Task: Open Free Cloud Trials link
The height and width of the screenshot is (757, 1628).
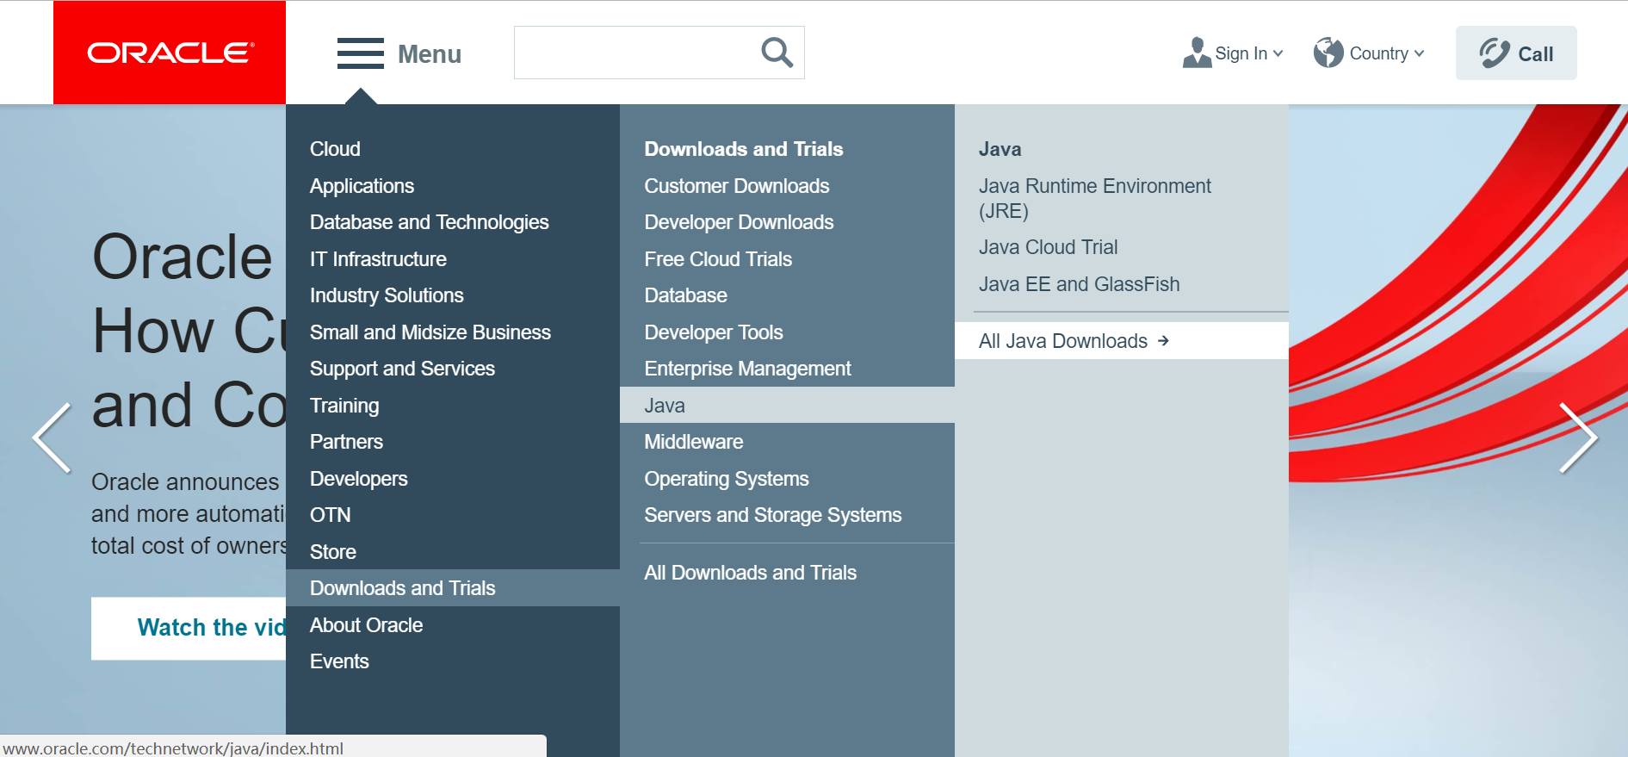Action: click(718, 259)
